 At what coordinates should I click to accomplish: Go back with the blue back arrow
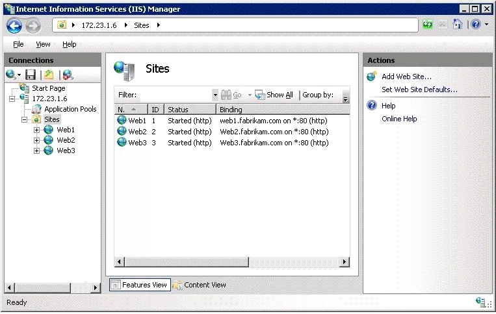(x=14, y=25)
